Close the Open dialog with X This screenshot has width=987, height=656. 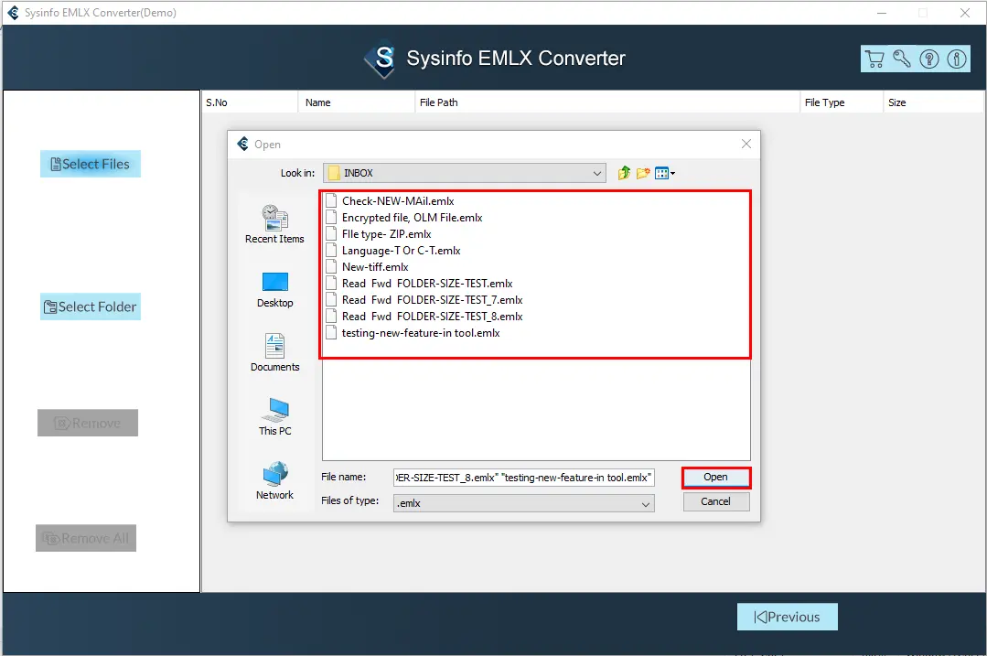(746, 145)
